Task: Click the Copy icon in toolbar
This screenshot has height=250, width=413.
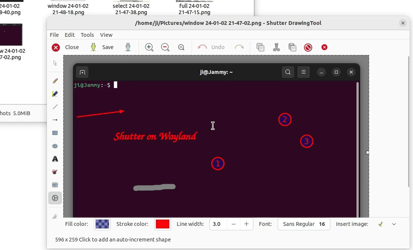Action: (260, 47)
